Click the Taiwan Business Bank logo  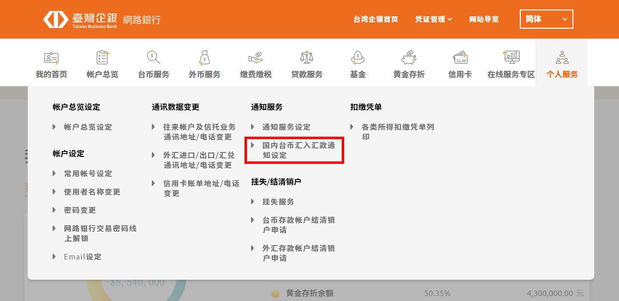click(x=81, y=19)
